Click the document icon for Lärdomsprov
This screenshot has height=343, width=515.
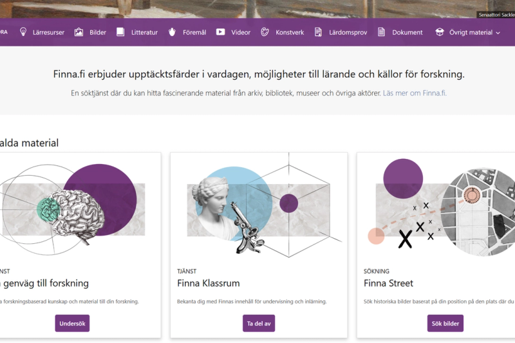(318, 32)
